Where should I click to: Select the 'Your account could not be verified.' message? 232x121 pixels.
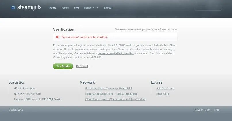[x=85, y=37]
